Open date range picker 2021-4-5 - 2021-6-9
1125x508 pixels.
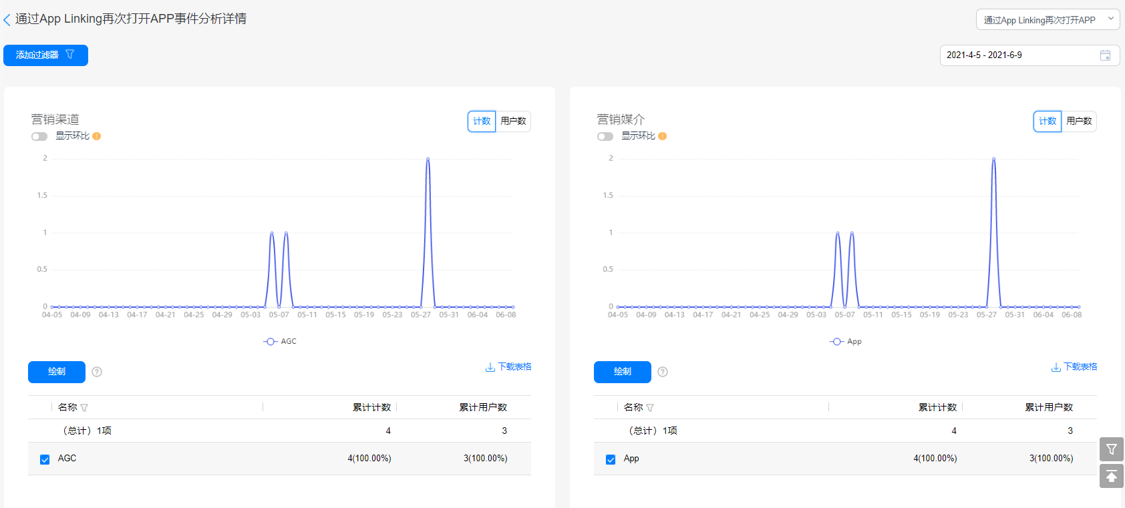click(x=1029, y=55)
